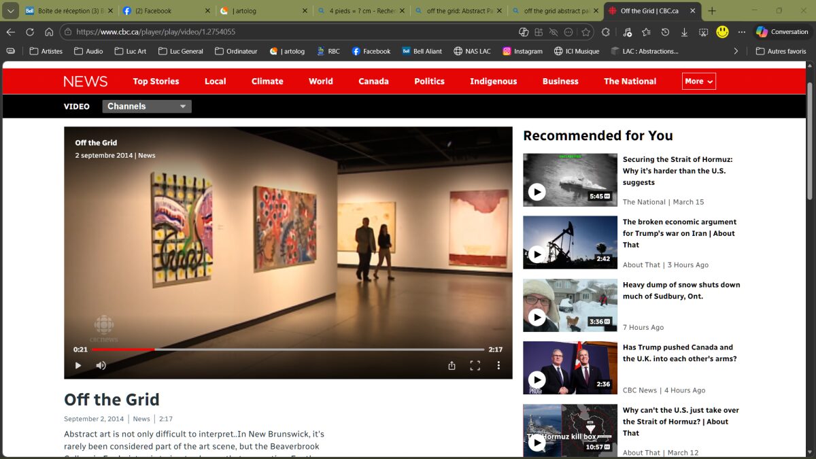This screenshot has height=459, width=816.
Task: Open the Indigenous news section
Action: tap(493, 81)
